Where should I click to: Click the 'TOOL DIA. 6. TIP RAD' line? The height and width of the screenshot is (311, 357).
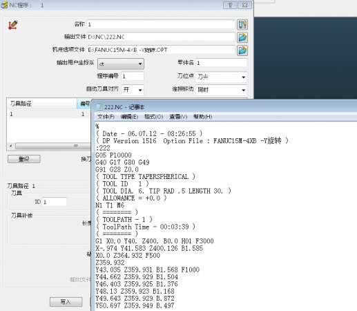(x=164, y=191)
